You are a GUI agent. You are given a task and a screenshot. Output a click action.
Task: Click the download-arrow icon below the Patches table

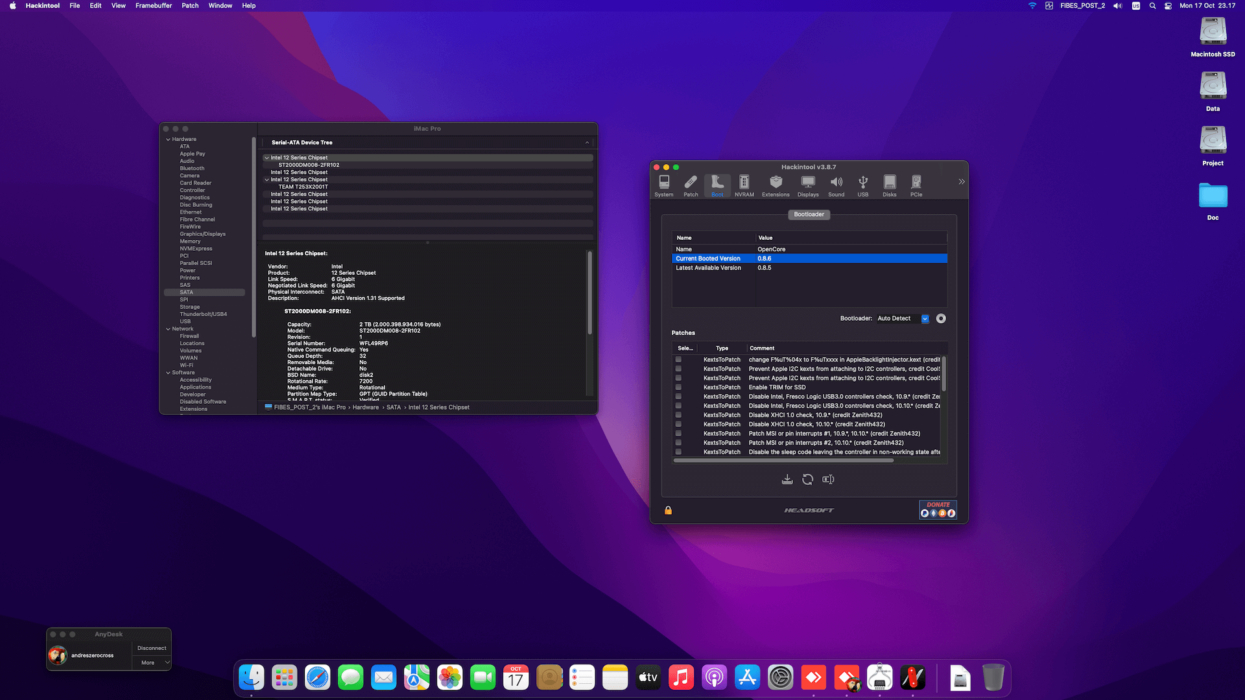coord(787,480)
